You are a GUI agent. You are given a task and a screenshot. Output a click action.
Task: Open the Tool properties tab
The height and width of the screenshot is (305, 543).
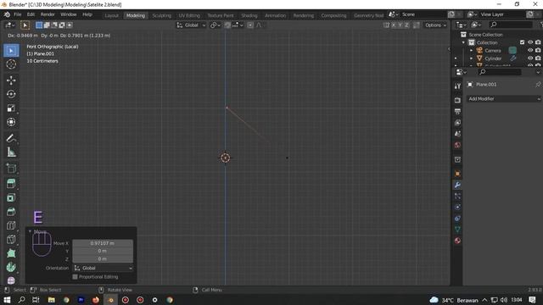tap(457, 86)
